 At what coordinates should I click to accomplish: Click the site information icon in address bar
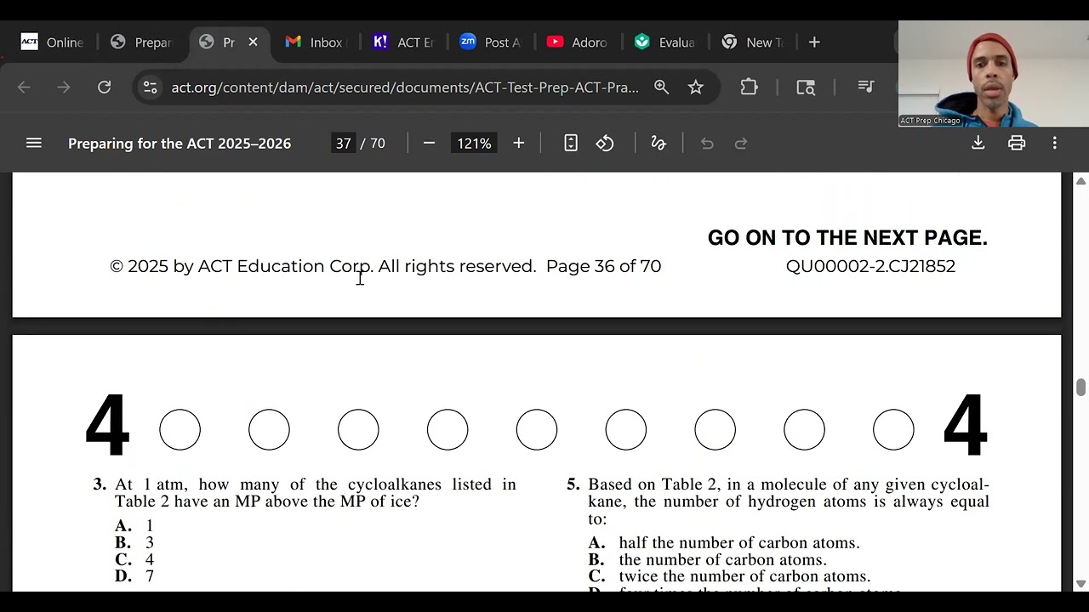(x=151, y=87)
